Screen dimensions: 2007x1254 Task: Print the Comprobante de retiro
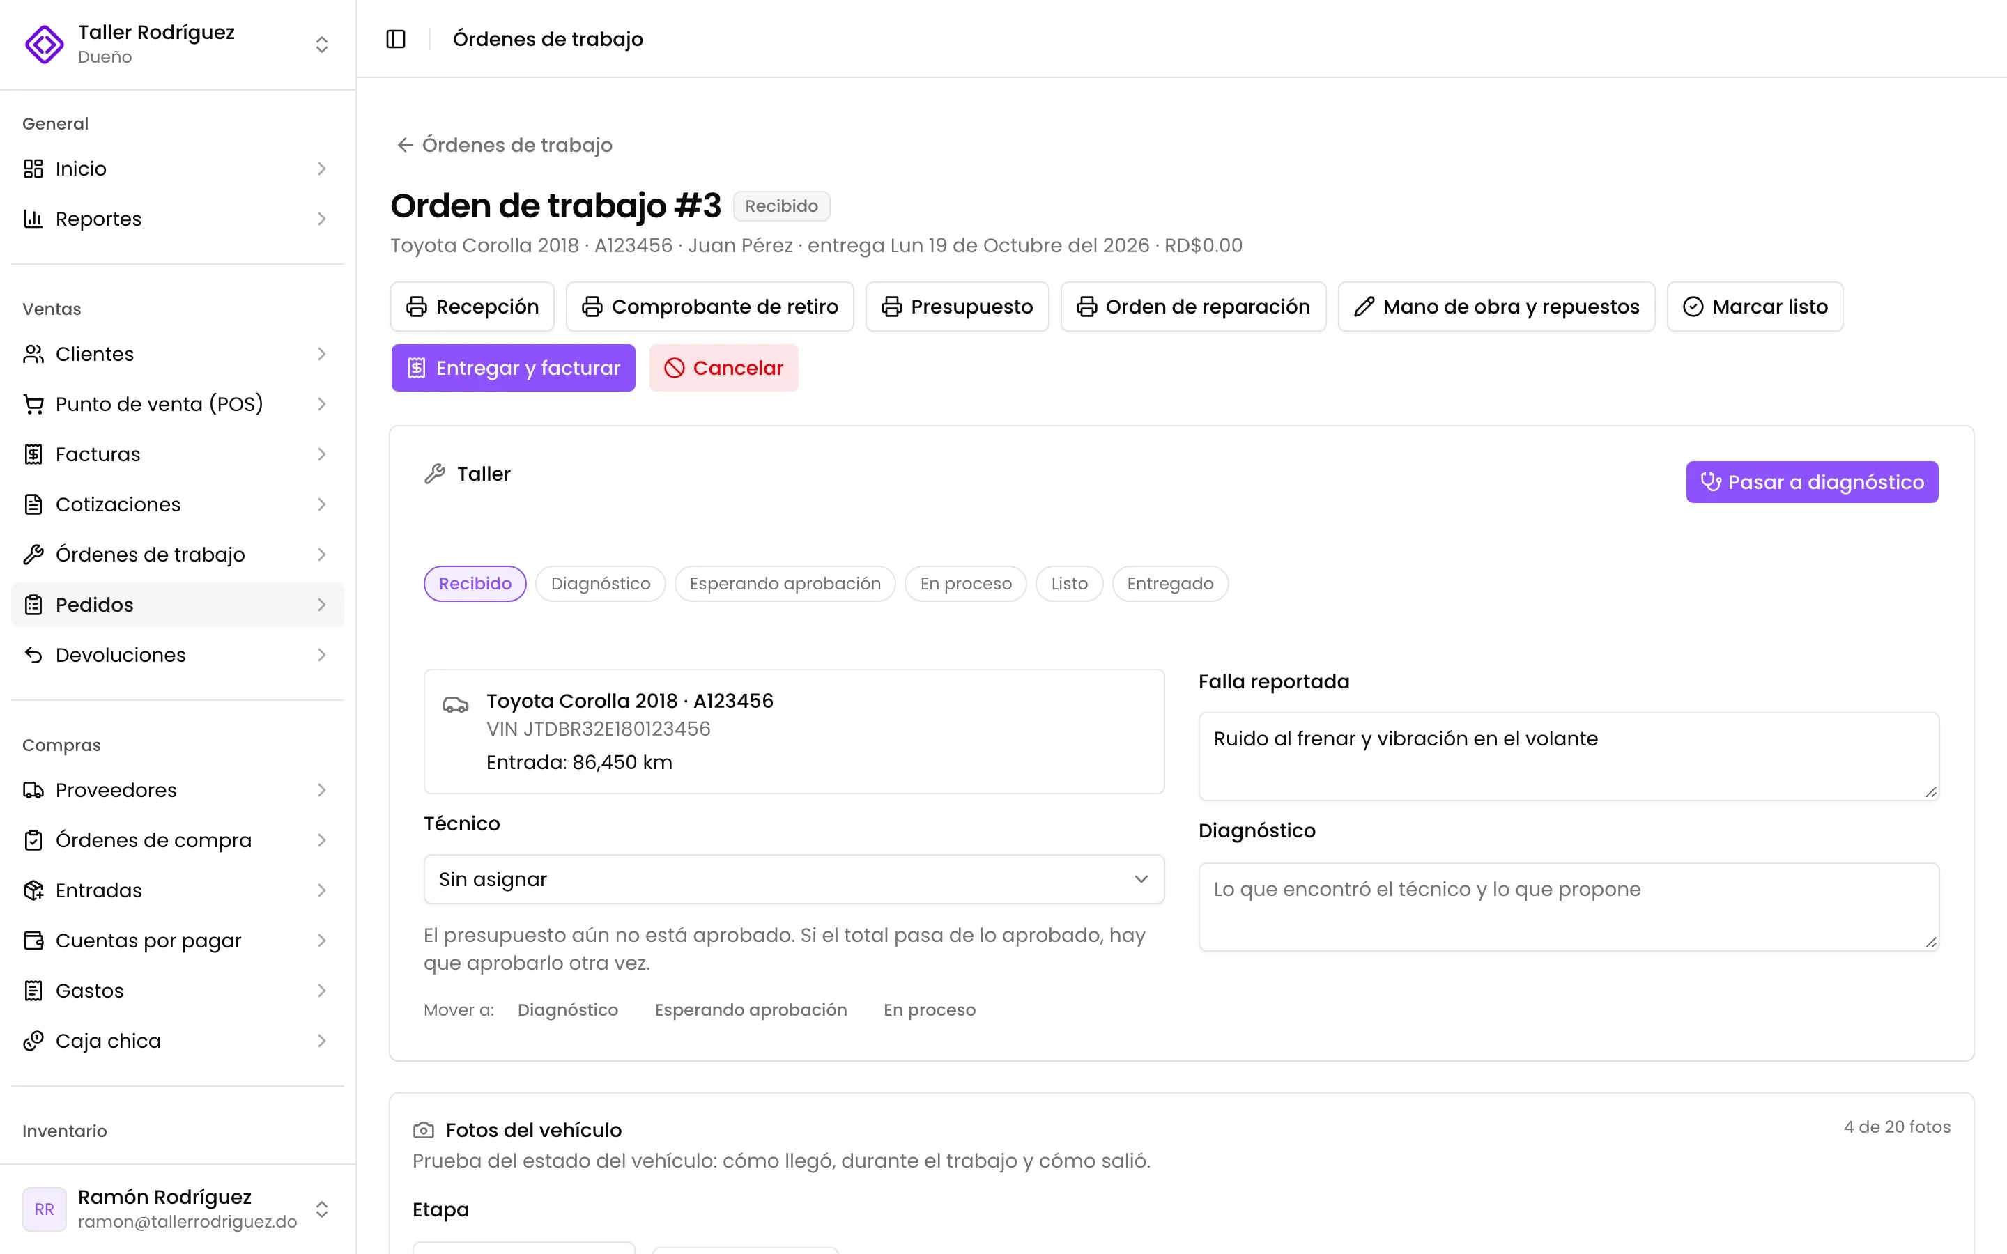pyautogui.click(x=710, y=307)
